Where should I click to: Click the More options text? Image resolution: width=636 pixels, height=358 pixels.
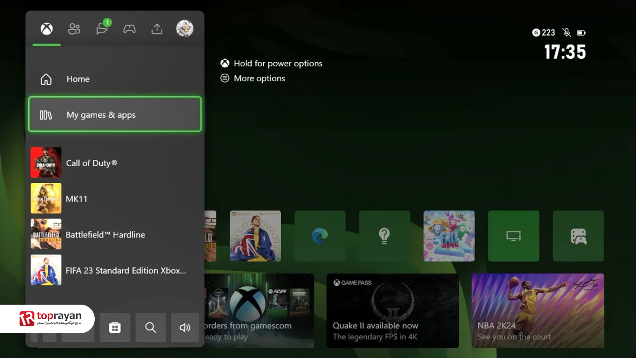pyautogui.click(x=259, y=78)
